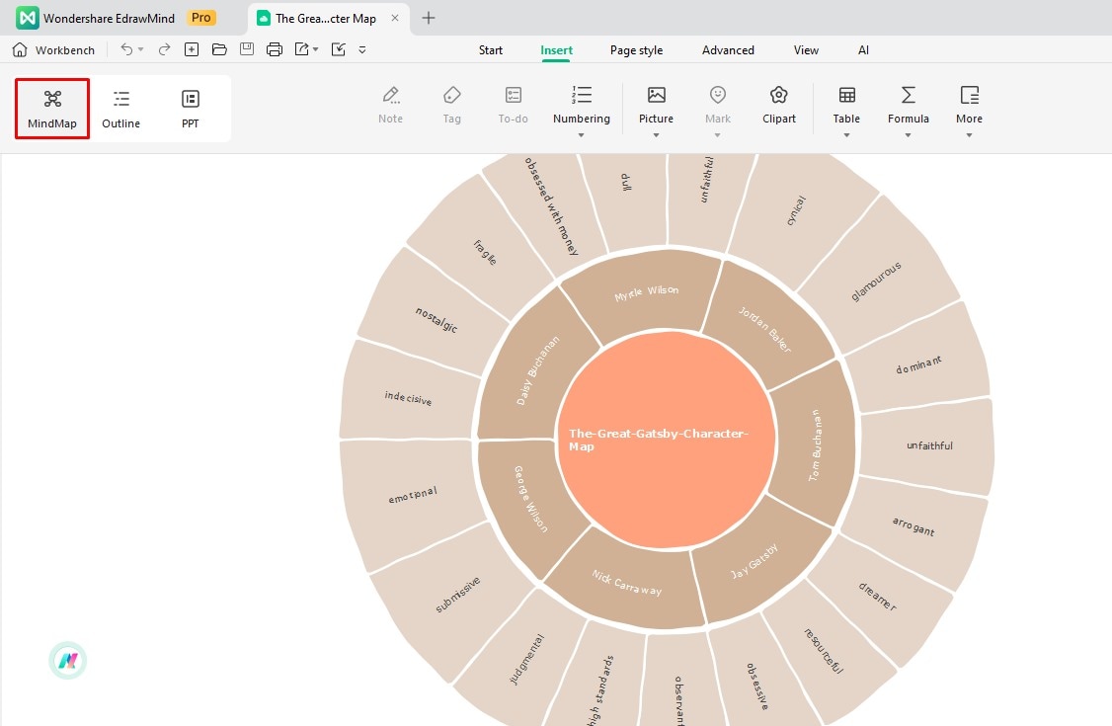Screen dimensions: 1112x726
Task: Select the emotional trait segment
Action: tap(413, 494)
